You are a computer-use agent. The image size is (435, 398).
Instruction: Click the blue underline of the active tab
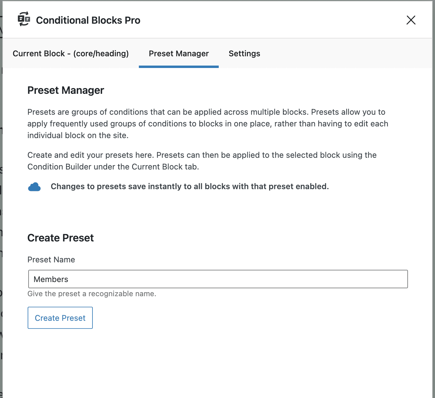coord(178,66)
